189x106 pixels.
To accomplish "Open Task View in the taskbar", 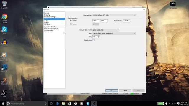I will click(x=51, y=103).
